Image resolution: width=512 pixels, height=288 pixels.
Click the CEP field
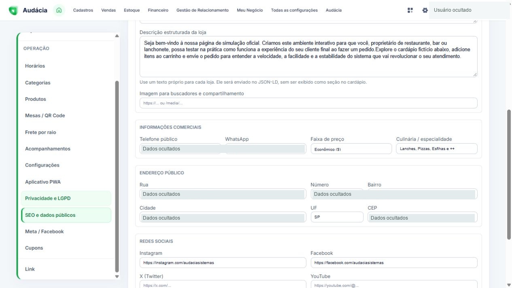[423, 218]
